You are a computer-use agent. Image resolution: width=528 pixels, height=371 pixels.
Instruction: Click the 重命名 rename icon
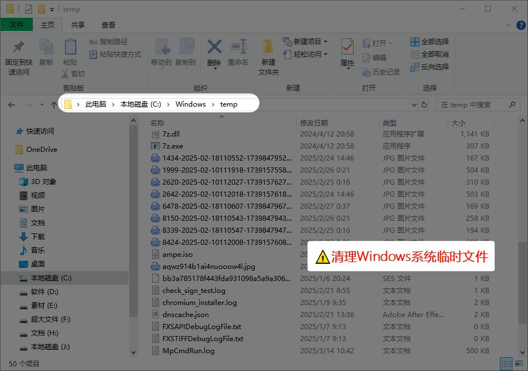tap(238, 47)
